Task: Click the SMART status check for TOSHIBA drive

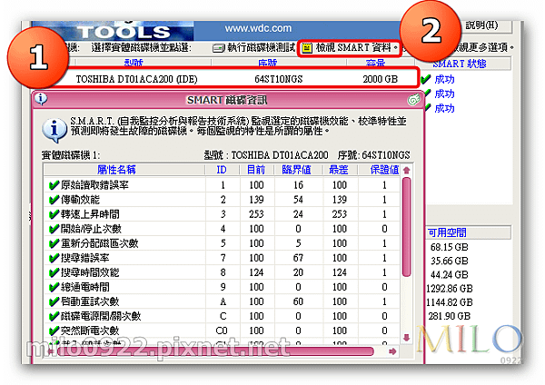Action: pos(425,80)
